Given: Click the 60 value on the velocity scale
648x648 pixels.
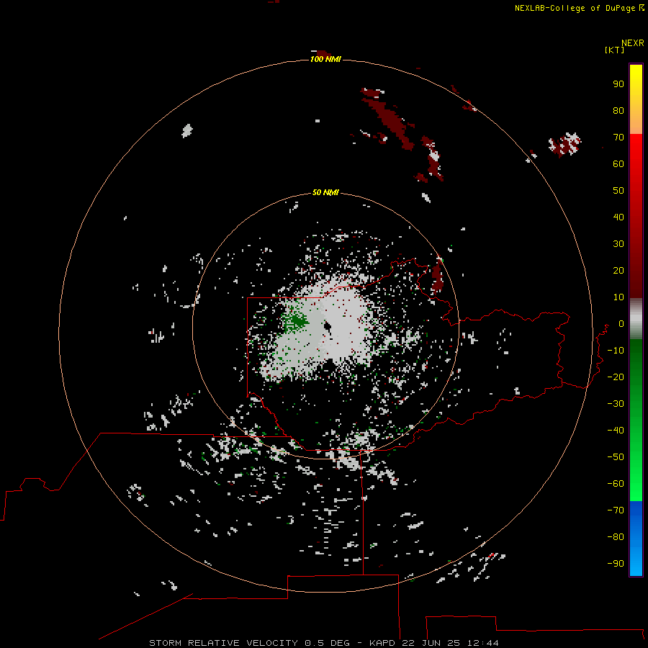Looking at the screenshot, I should pos(618,163).
